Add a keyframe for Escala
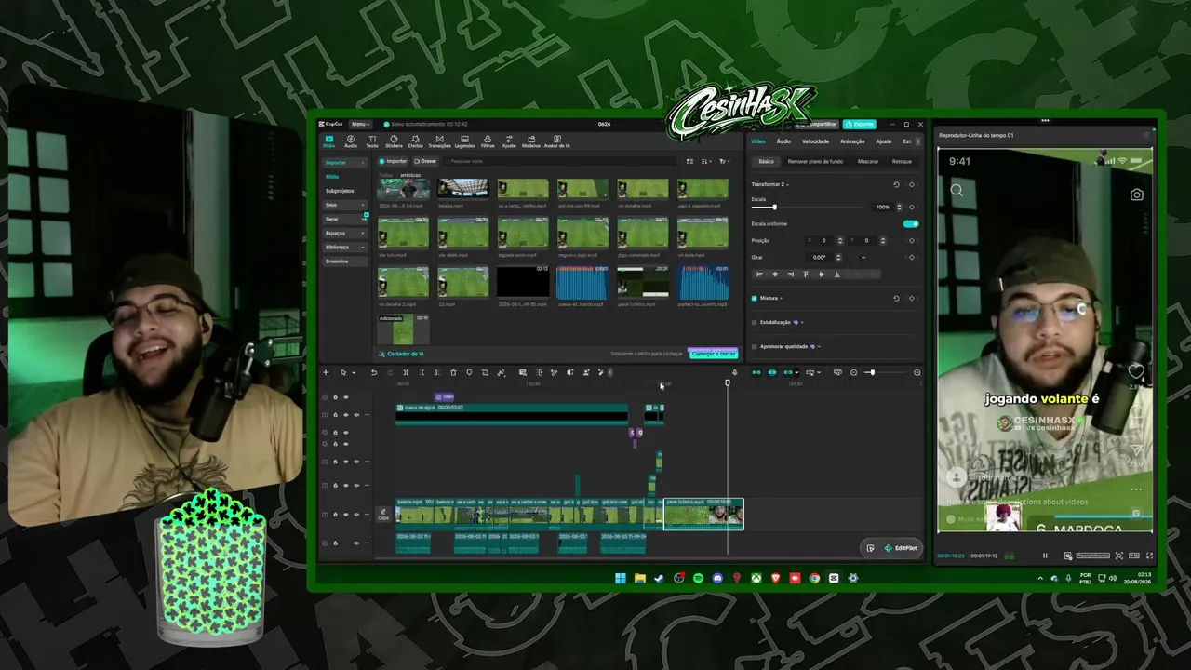1191x670 pixels. pyautogui.click(x=911, y=207)
